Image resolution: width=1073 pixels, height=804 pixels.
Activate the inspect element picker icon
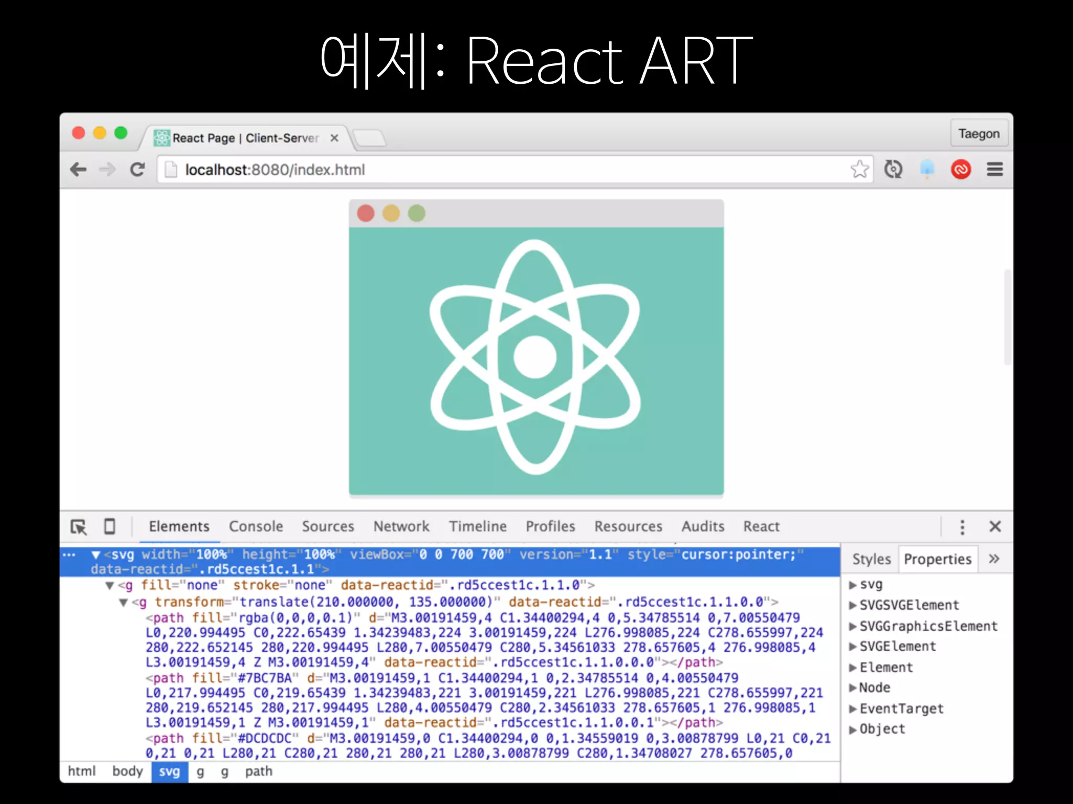click(79, 527)
